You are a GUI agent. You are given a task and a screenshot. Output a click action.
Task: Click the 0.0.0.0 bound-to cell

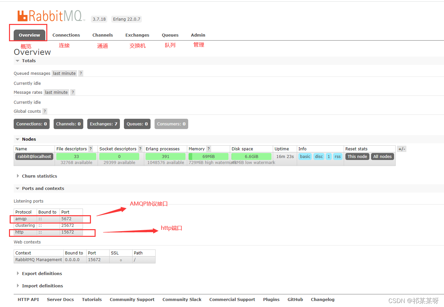coord(75,260)
